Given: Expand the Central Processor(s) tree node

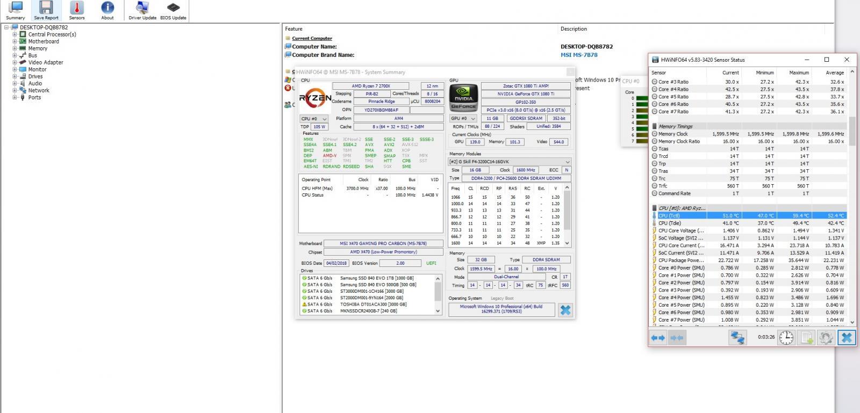Looking at the screenshot, I should (15, 34).
